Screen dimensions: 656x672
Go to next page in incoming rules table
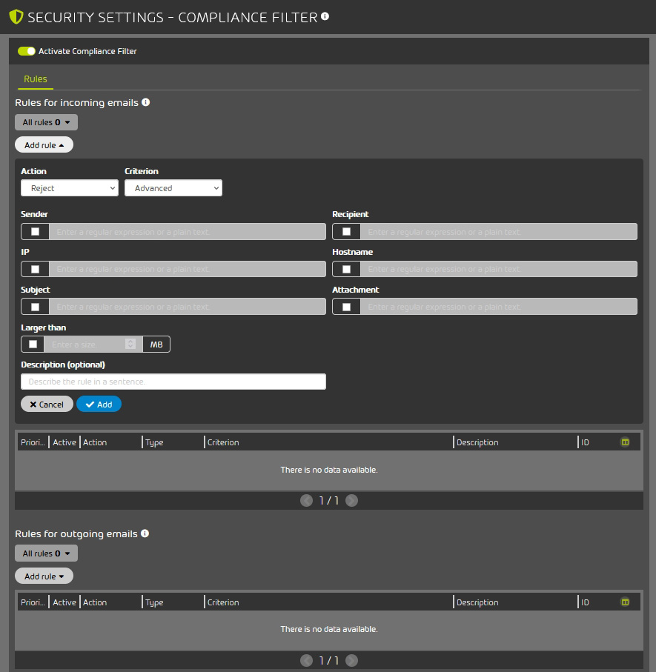[351, 501]
